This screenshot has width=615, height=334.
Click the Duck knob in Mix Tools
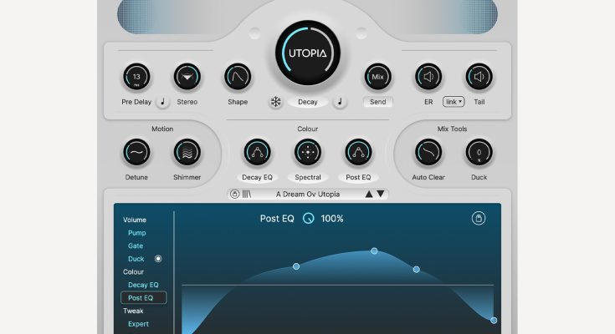point(479,152)
